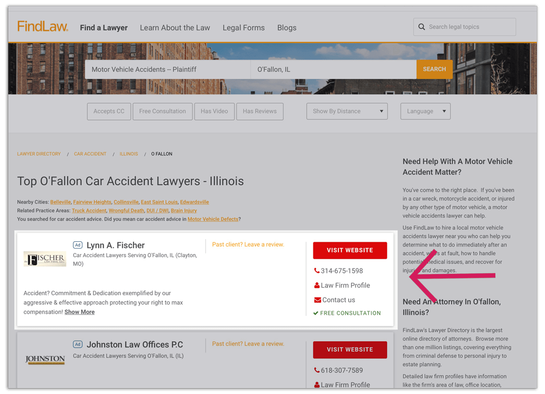This screenshot has height=394, width=545.
Task: Call 314-675-1598 number link
Action: 342,271
